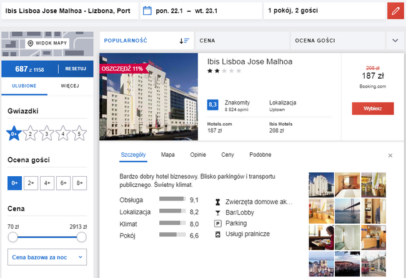
Task: Open the Cena bazowa za noc dropdown
Action: [x=47, y=257]
